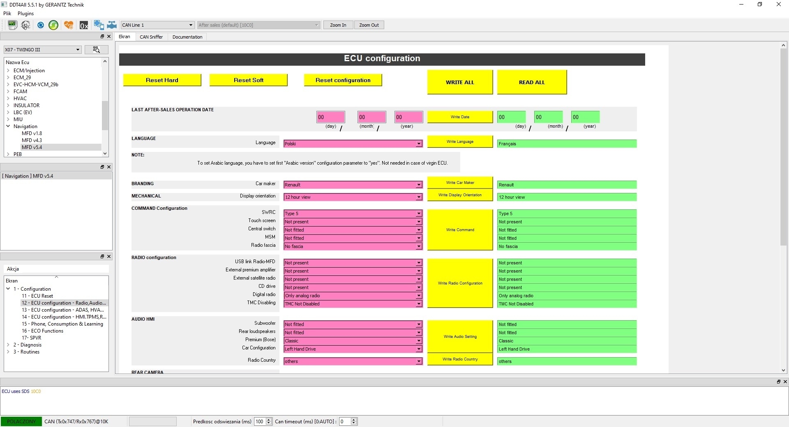Viewport: 789px width, 427px height.
Task: Click the QR scan search button
Action: pos(96,50)
